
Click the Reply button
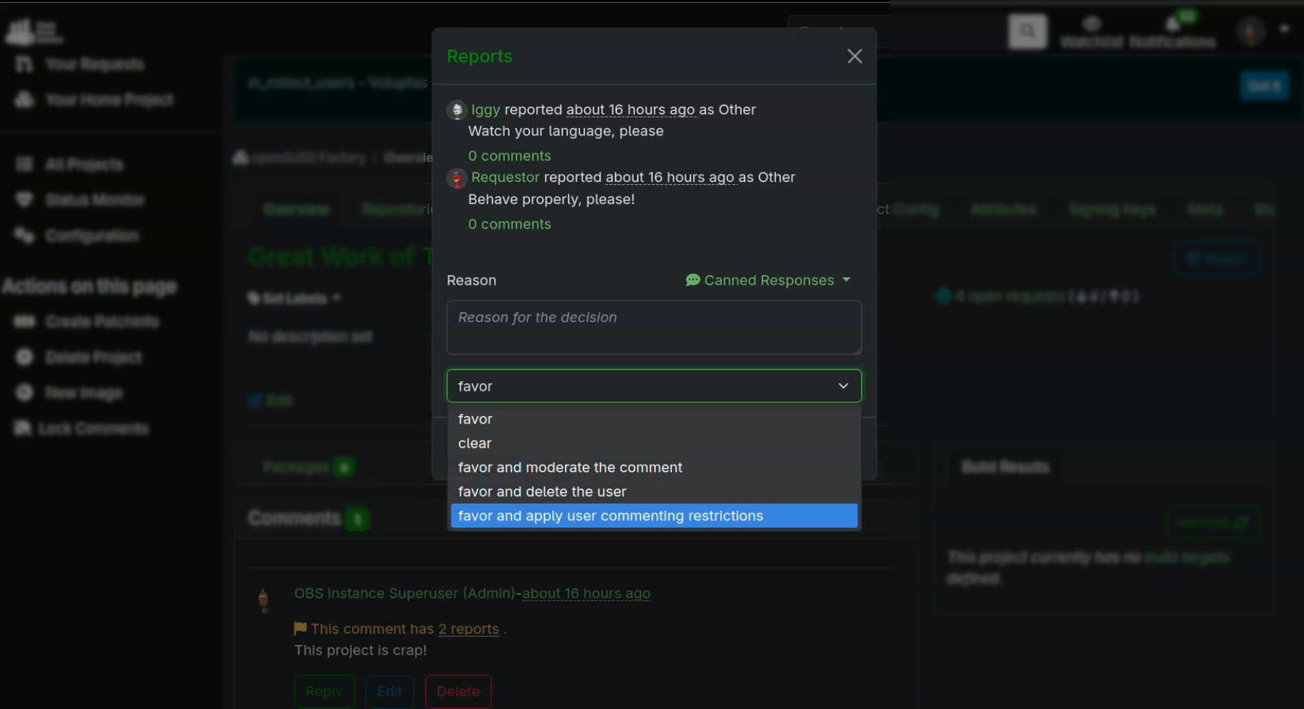[x=325, y=691]
